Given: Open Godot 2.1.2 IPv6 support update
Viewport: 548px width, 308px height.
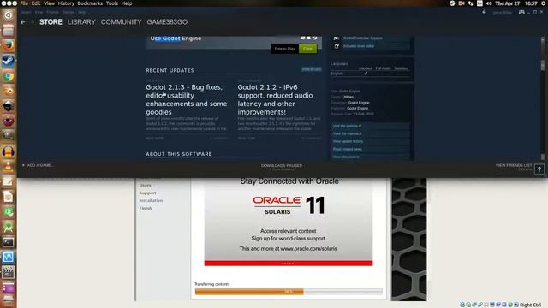Looking at the screenshot, I should (276, 99).
